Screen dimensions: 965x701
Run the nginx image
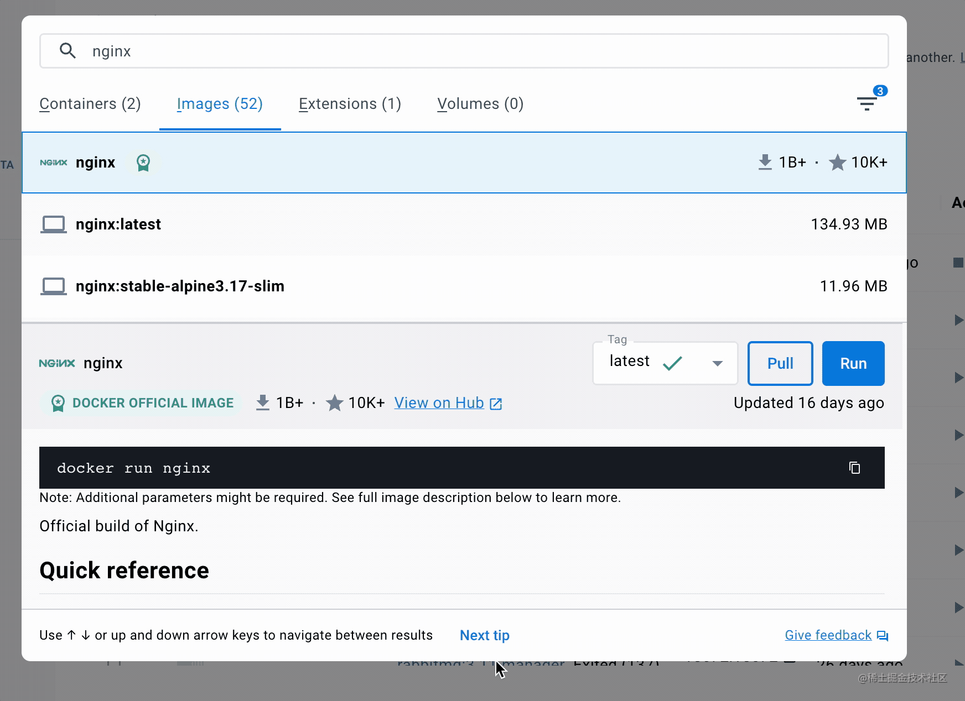point(853,363)
